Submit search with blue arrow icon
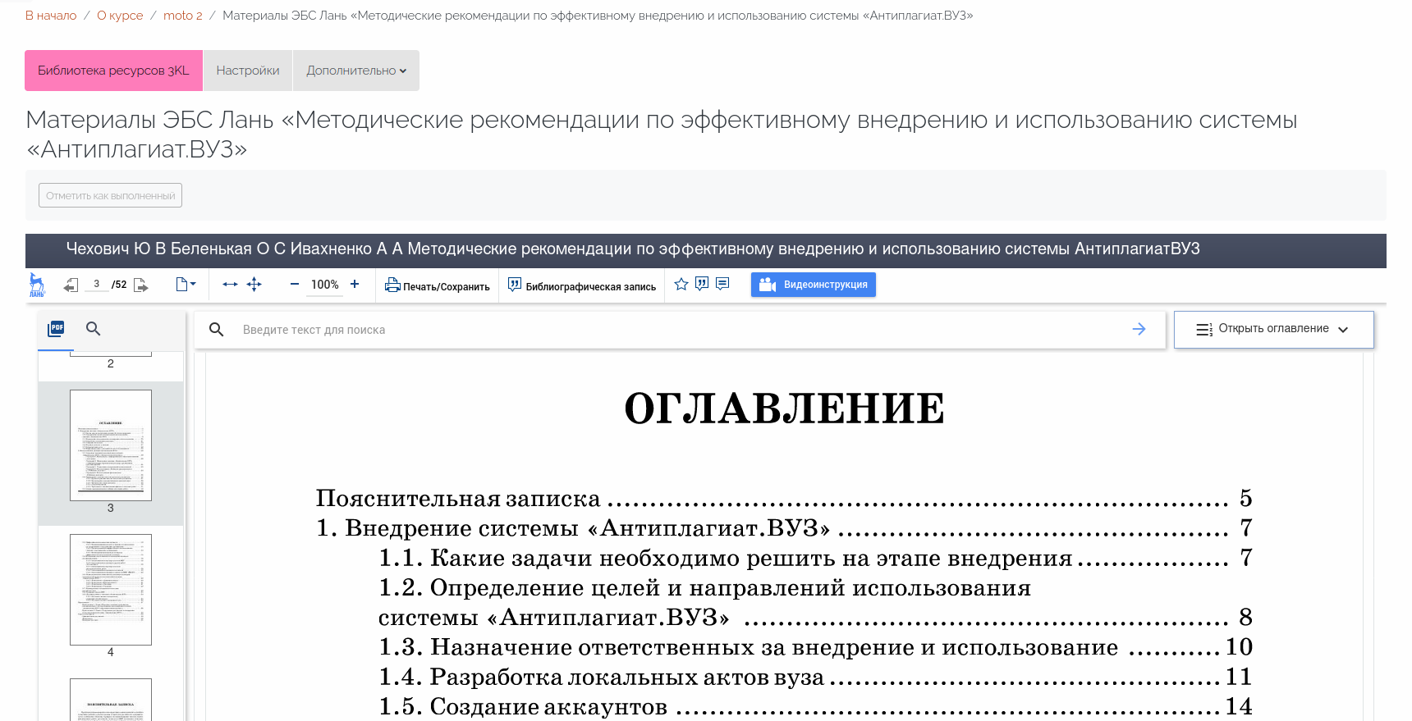 pyautogui.click(x=1139, y=329)
